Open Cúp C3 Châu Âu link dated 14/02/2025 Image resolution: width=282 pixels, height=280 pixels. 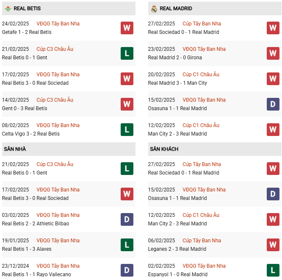coord(55,100)
